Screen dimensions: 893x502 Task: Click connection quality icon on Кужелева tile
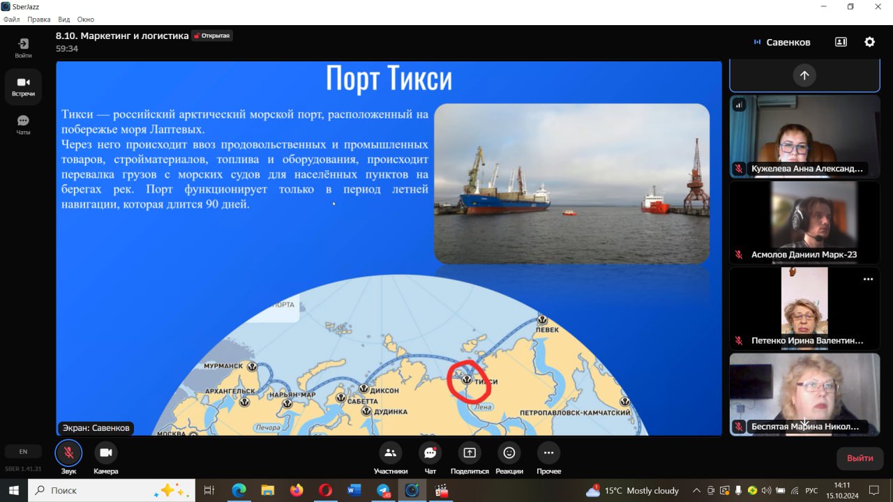tap(740, 105)
